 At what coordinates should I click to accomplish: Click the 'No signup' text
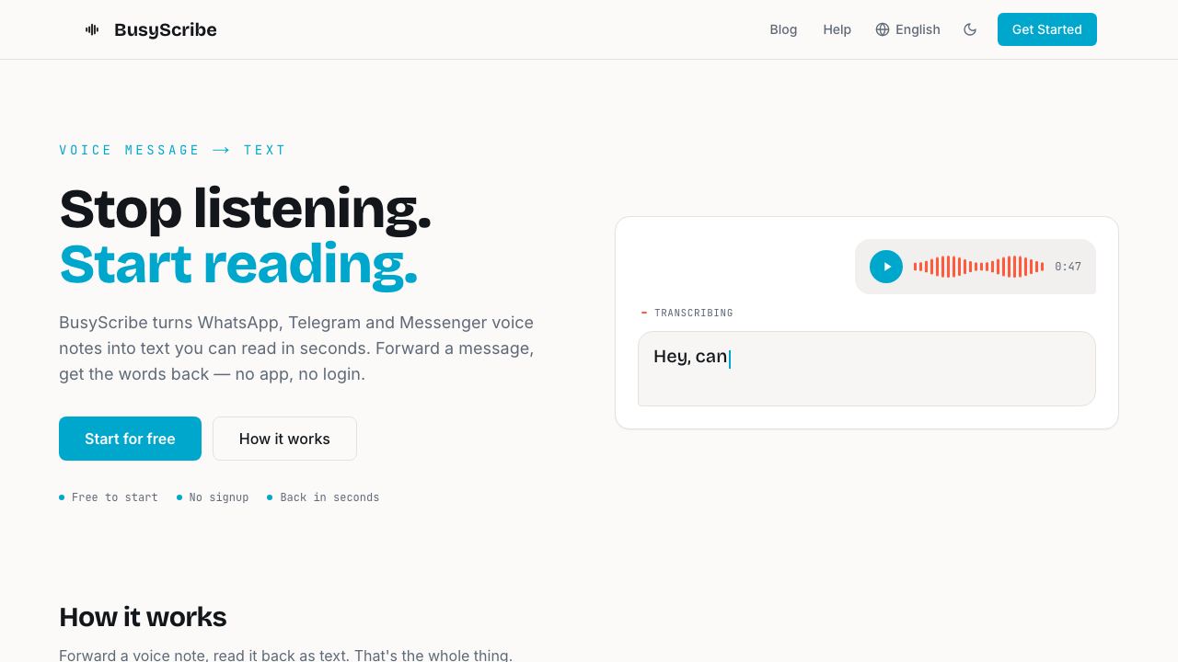(x=219, y=497)
